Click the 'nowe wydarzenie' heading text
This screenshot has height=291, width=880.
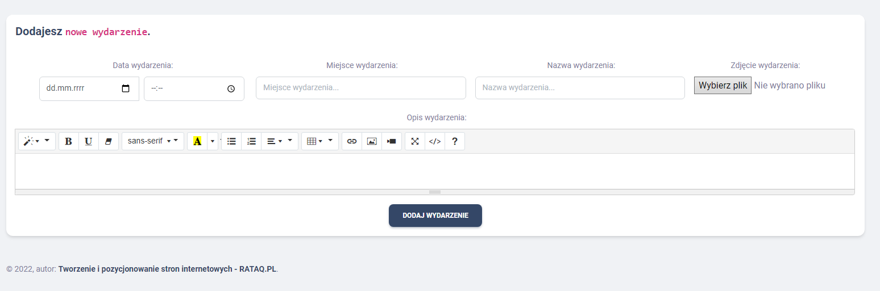(106, 32)
